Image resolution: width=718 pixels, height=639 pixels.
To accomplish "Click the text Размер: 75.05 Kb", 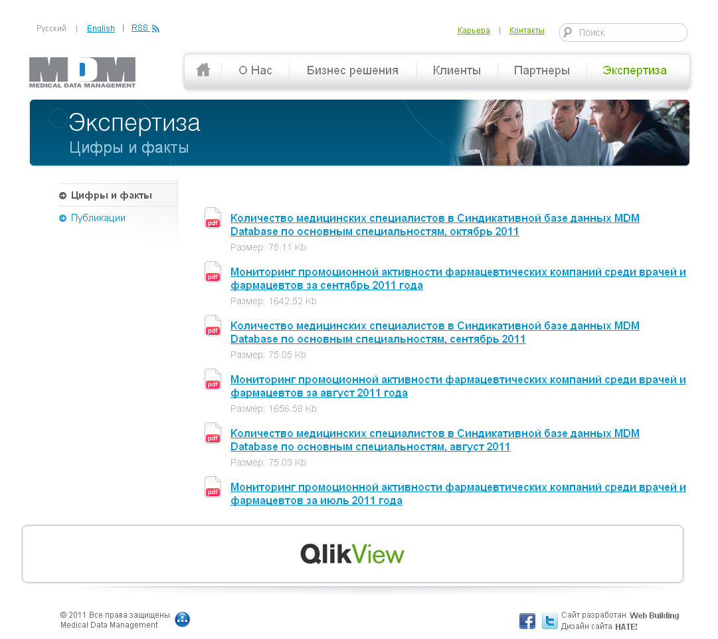I will [x=268, y=355].
